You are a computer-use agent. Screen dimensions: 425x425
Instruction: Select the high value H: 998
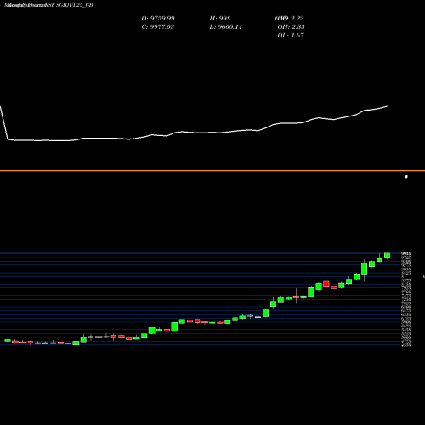click(x=220, y=19)
